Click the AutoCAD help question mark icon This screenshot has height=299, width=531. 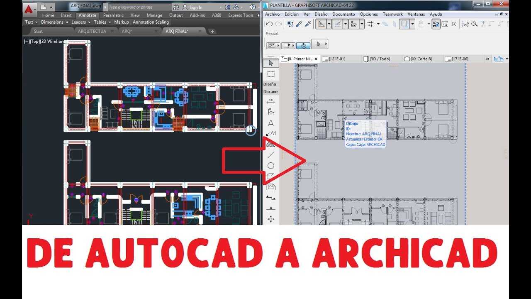click(x=252, y=7)
